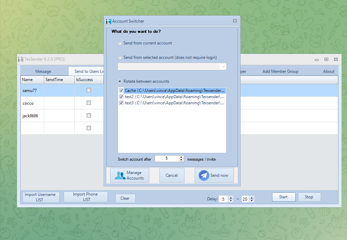347x240 pixels.
Task: Minimize the TexSender main window
Action: (317, 60)
